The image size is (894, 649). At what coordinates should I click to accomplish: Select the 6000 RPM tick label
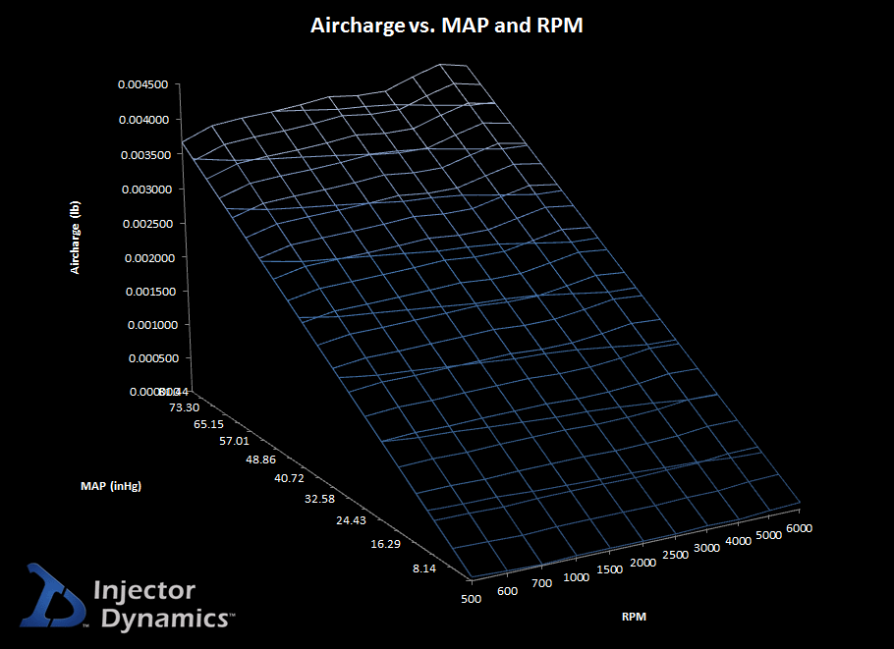(x=800, y=527)
